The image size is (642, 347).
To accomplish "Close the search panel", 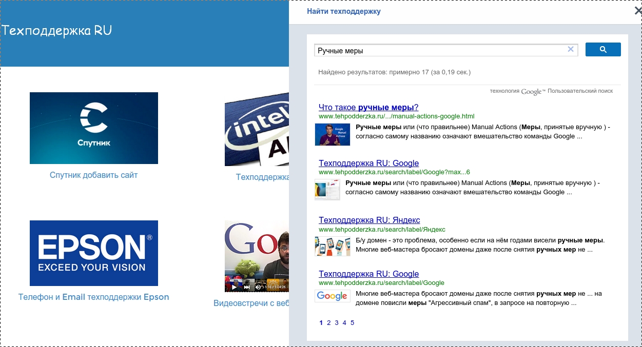I will (x=637, y=11).
